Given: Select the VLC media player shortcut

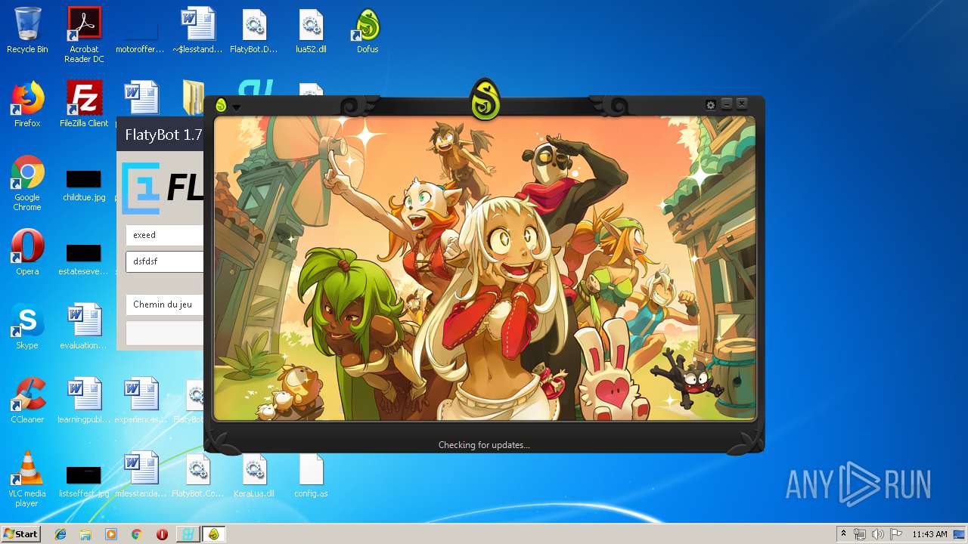Looking at the screenshot, I should tap(27, 480).
